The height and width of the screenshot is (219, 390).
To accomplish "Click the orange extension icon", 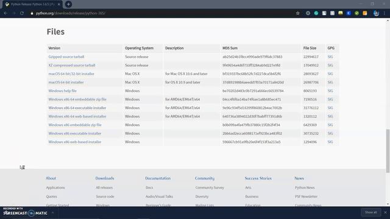I will (365, 13).
